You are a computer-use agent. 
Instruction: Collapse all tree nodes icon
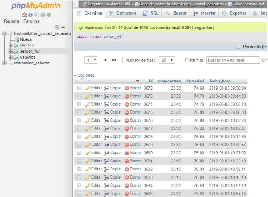click(57, 27)
